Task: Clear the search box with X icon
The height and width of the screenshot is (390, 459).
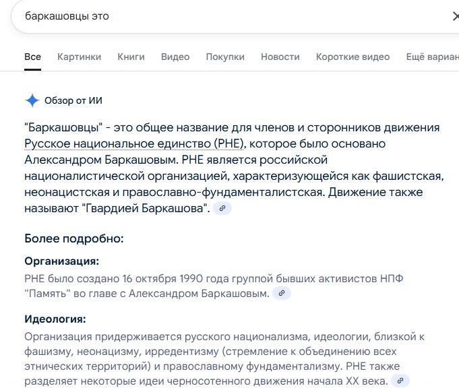Action: 456,16
